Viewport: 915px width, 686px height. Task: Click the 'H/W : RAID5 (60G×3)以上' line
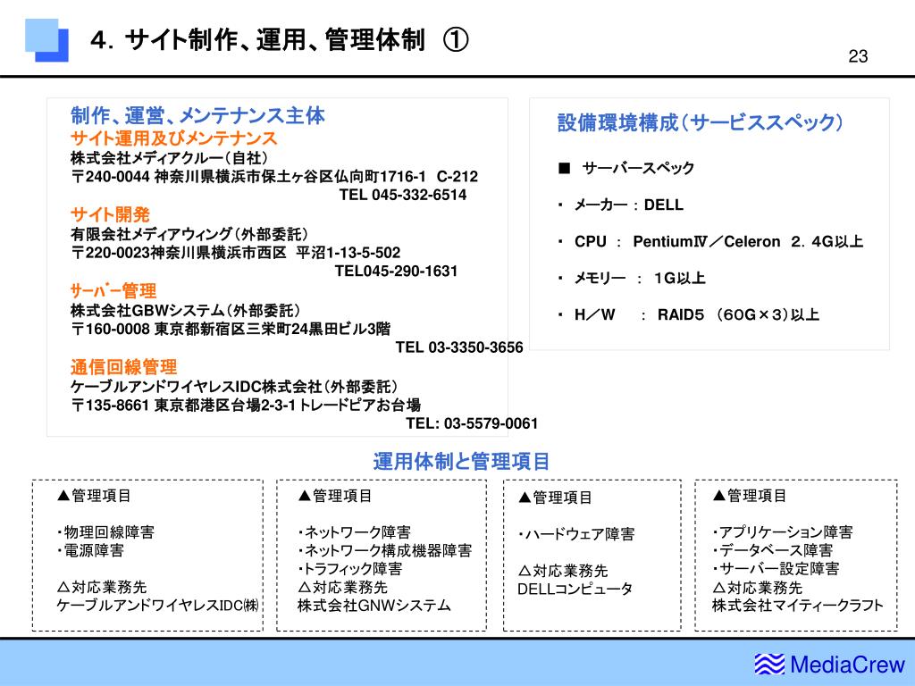(x=689, y=315)
